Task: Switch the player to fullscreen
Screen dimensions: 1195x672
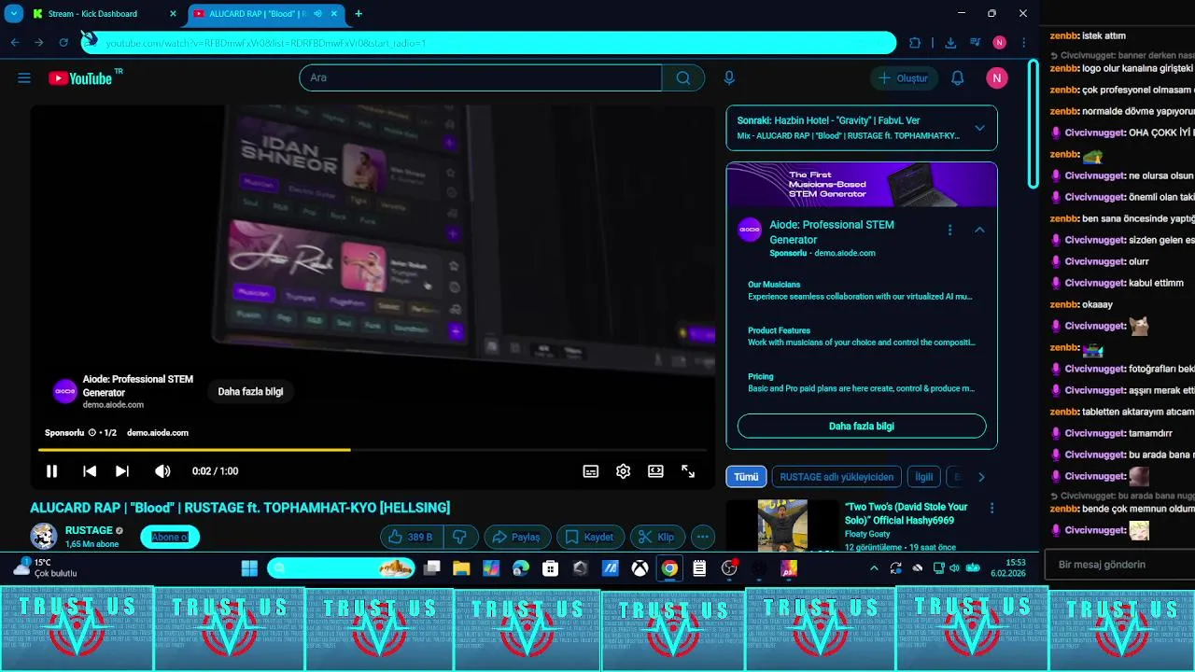Action: (688, 471)
